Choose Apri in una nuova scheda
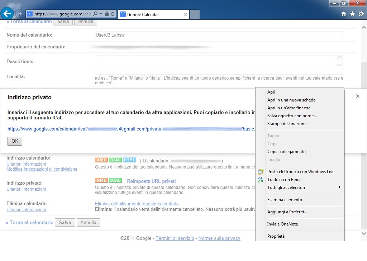367x261 pixels. (x=291, y=100)
